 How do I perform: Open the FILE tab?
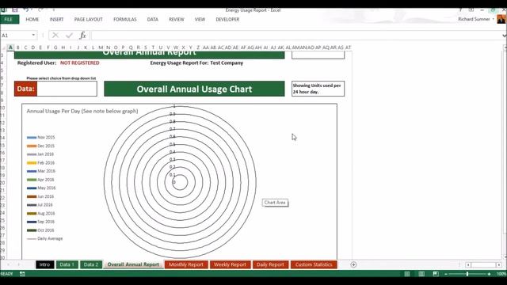[x=9, y=19]
